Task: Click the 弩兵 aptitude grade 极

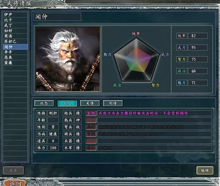Action: tap(78, 127)
